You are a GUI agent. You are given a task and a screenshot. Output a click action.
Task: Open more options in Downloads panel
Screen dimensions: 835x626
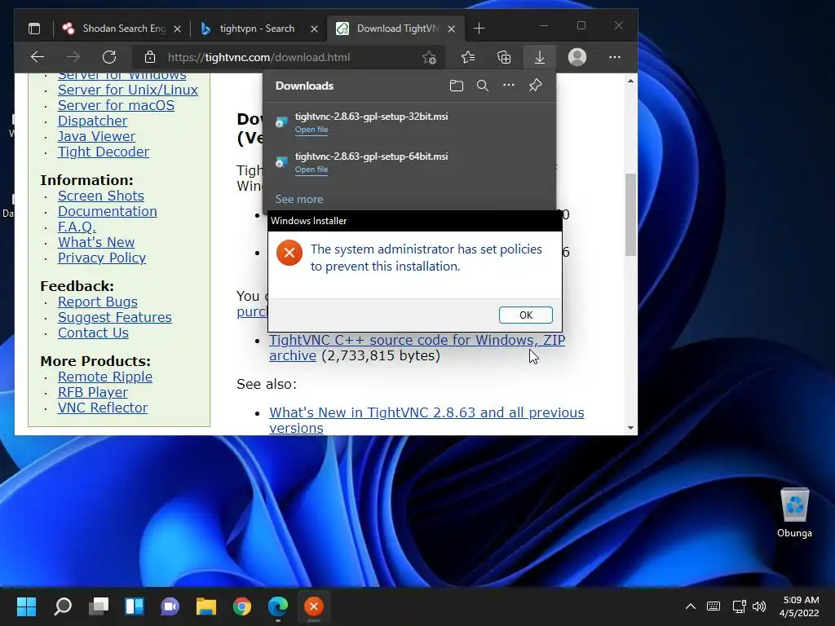pyautogui.click(x=509, y=85)
